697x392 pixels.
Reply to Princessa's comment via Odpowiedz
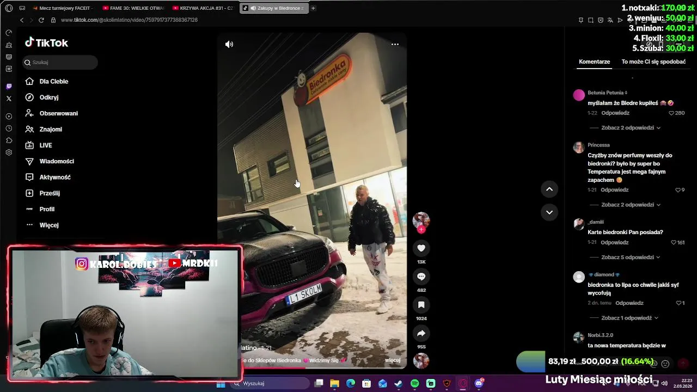[x=614, y=190]
